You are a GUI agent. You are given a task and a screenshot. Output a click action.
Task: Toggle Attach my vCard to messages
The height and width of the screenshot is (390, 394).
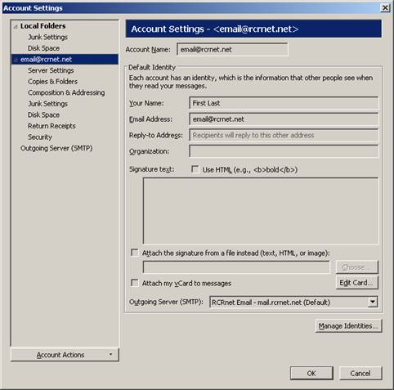134,283
